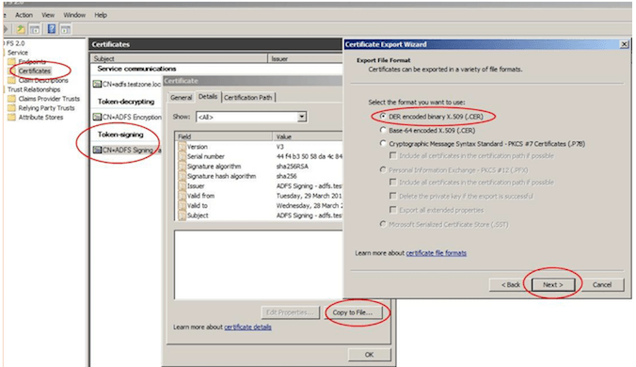Click the Next > wizard button
Screen dimensions: 636x367
[x=553, y=285]
